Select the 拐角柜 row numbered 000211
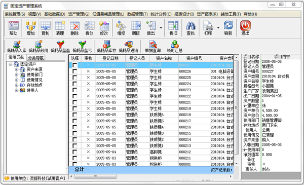Viewport: 304px width, 185px height. 151,158
